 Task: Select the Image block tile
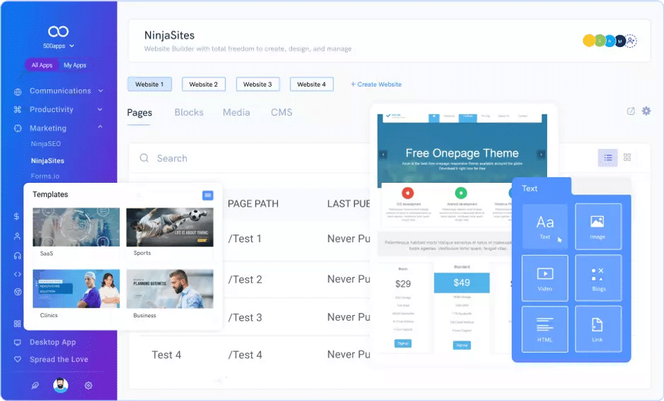[x=598, y=226]
